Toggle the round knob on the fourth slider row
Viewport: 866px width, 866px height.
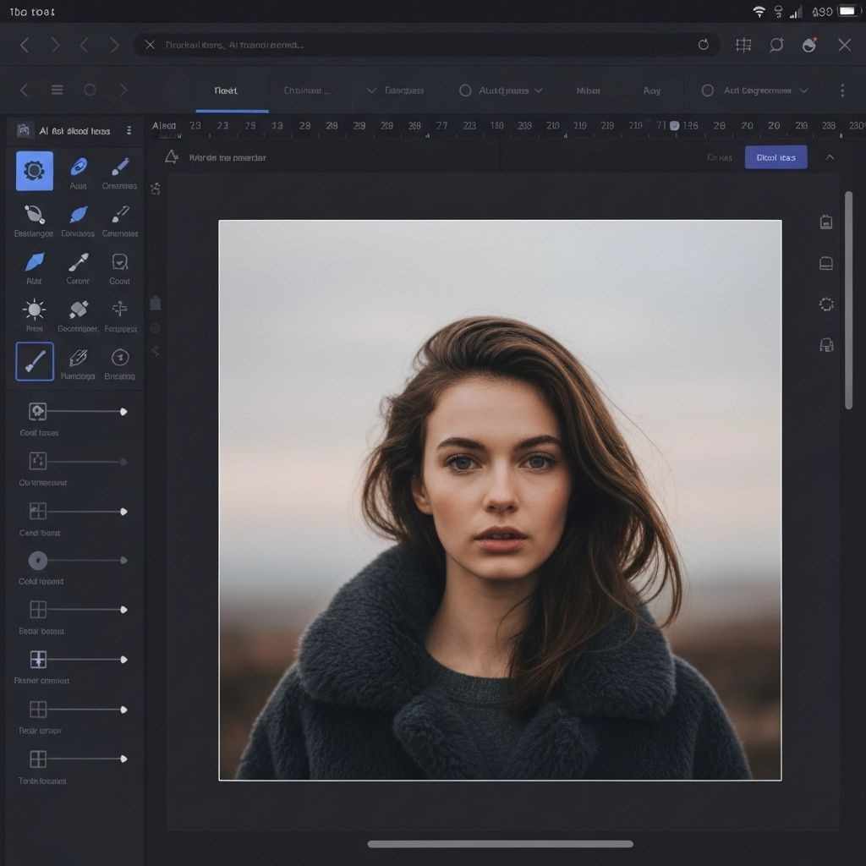(38, 560)
